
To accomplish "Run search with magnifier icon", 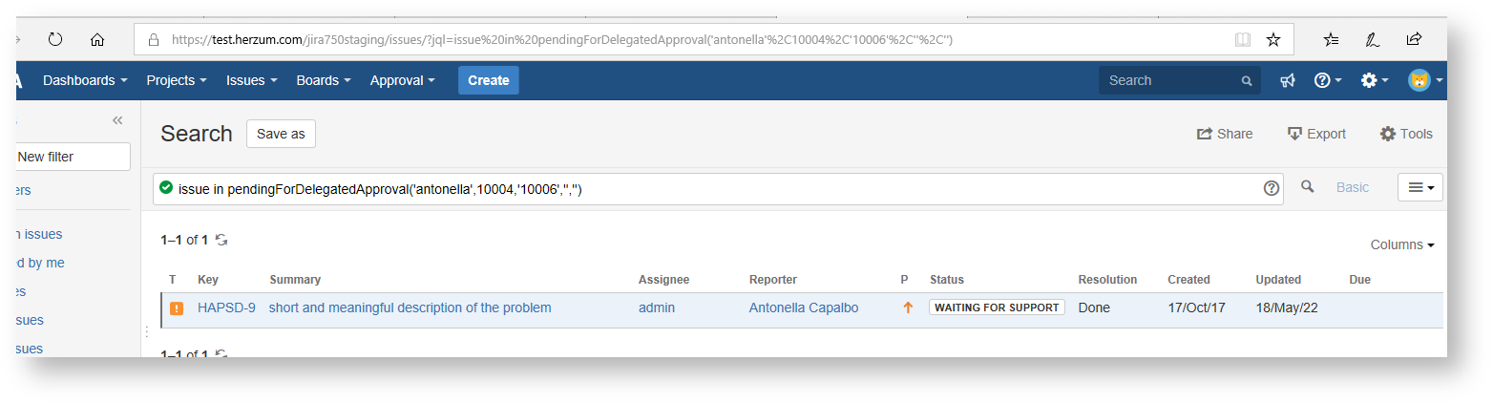I will tap(1308, 187).
